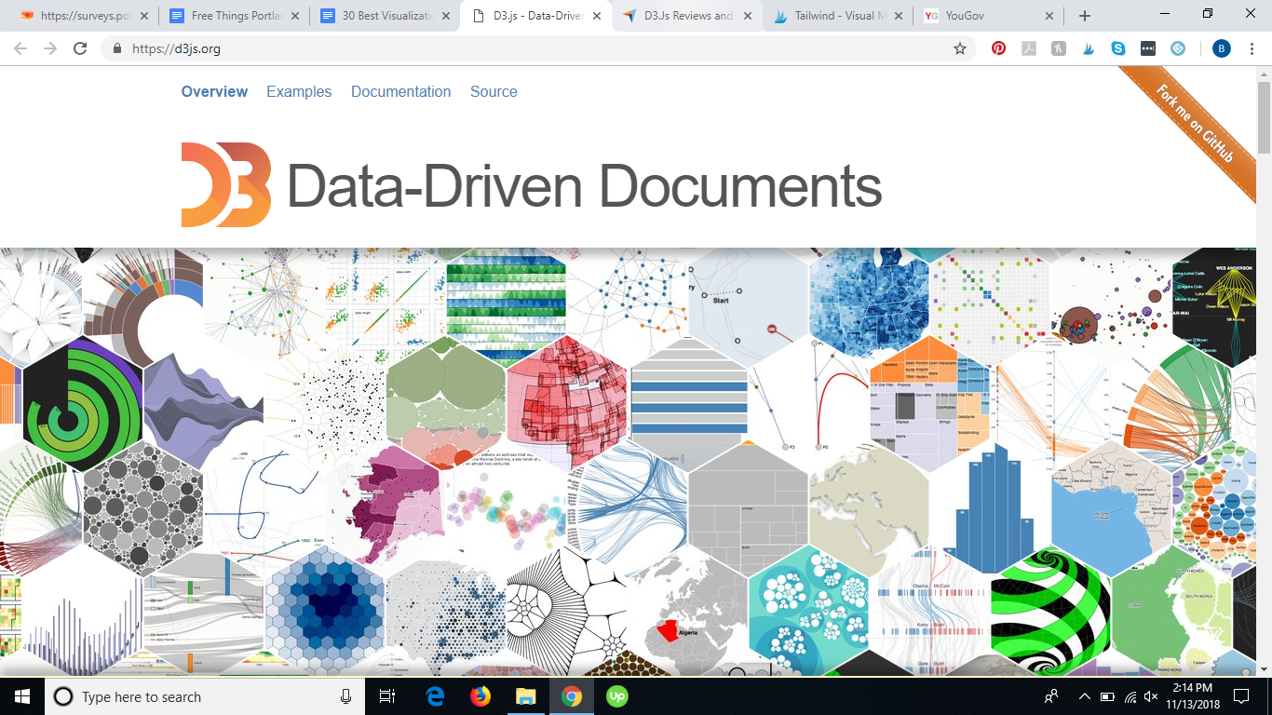The width and height of the screenshot is (1272, 715).
Task: Open the blue hexbin heatmap hexagon
Action: tap(325, 610)
